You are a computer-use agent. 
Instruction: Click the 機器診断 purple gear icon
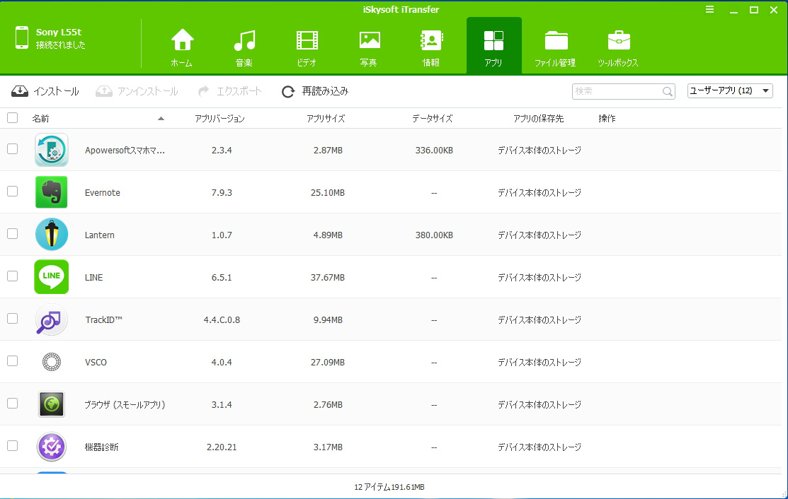click(x=51, y=446)
